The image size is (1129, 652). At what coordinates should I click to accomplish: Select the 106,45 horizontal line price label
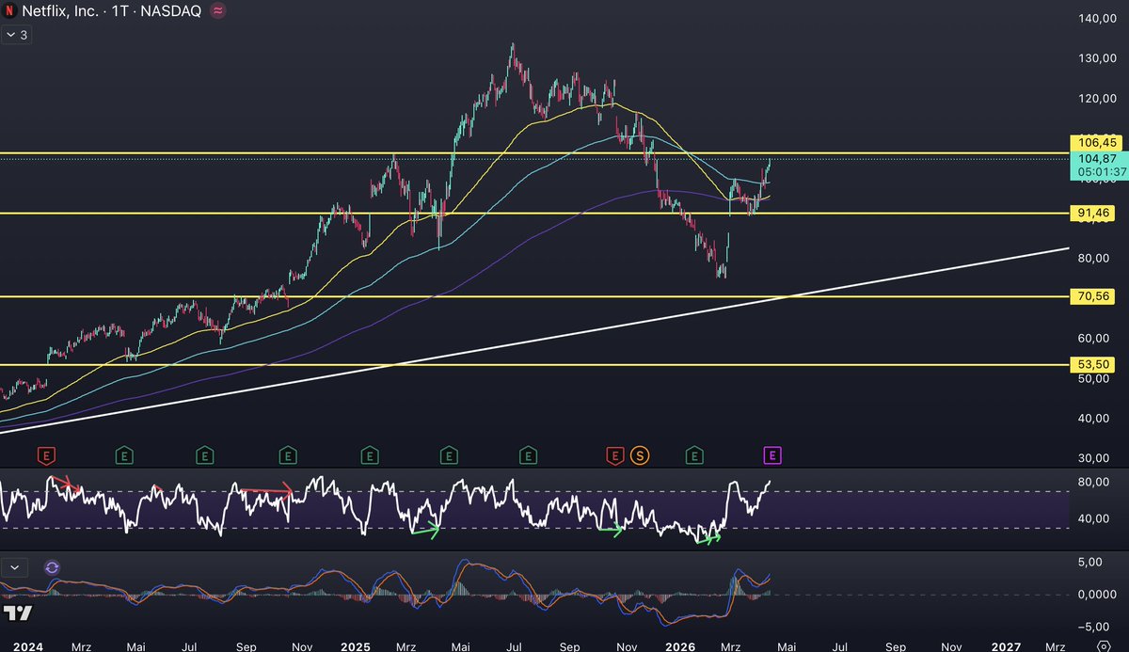pyautogui.click(x=1095, y=142)
